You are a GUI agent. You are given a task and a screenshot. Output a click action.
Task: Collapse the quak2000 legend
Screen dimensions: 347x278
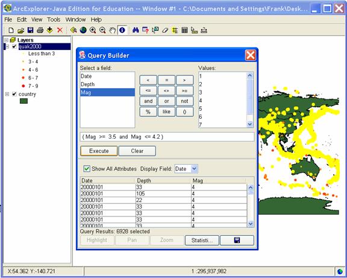pyautogui.click(x=7, y=46)
